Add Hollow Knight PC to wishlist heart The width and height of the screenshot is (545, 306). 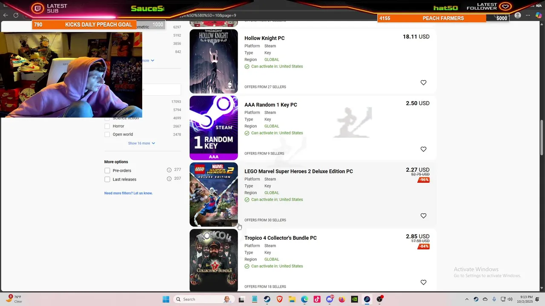423,83
